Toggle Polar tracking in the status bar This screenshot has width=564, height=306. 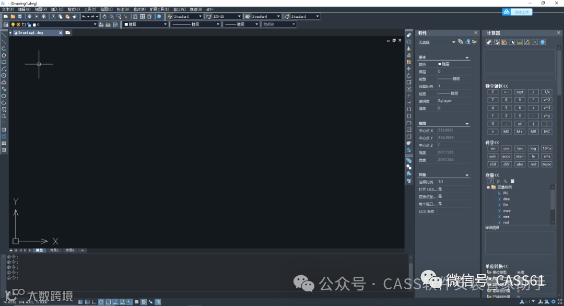(101, 302)
